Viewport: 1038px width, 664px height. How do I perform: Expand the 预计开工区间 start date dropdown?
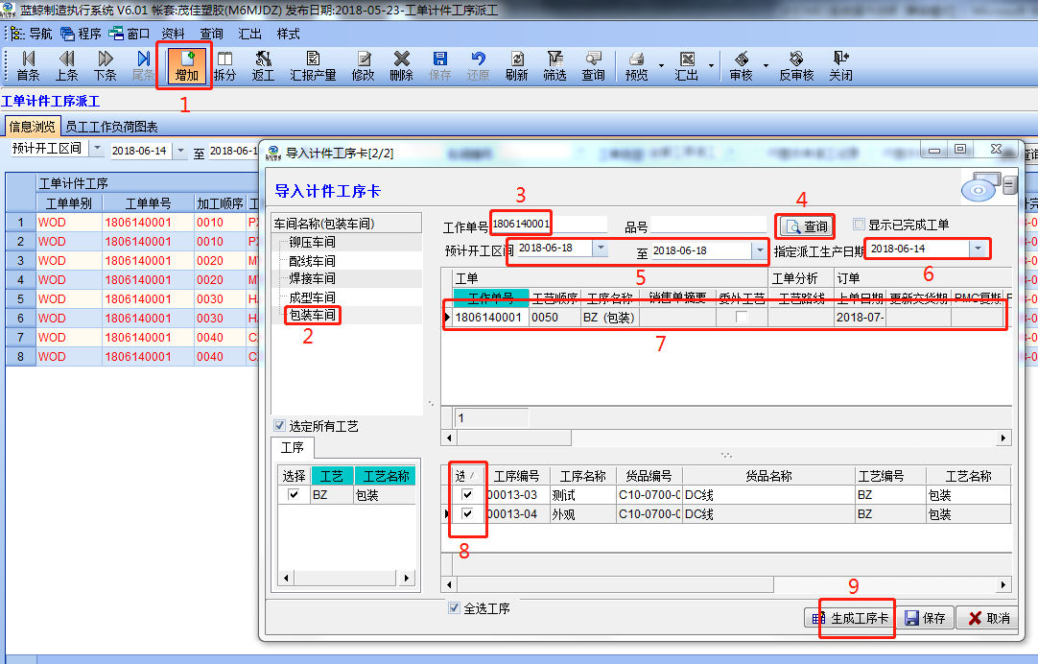[600, 249]
